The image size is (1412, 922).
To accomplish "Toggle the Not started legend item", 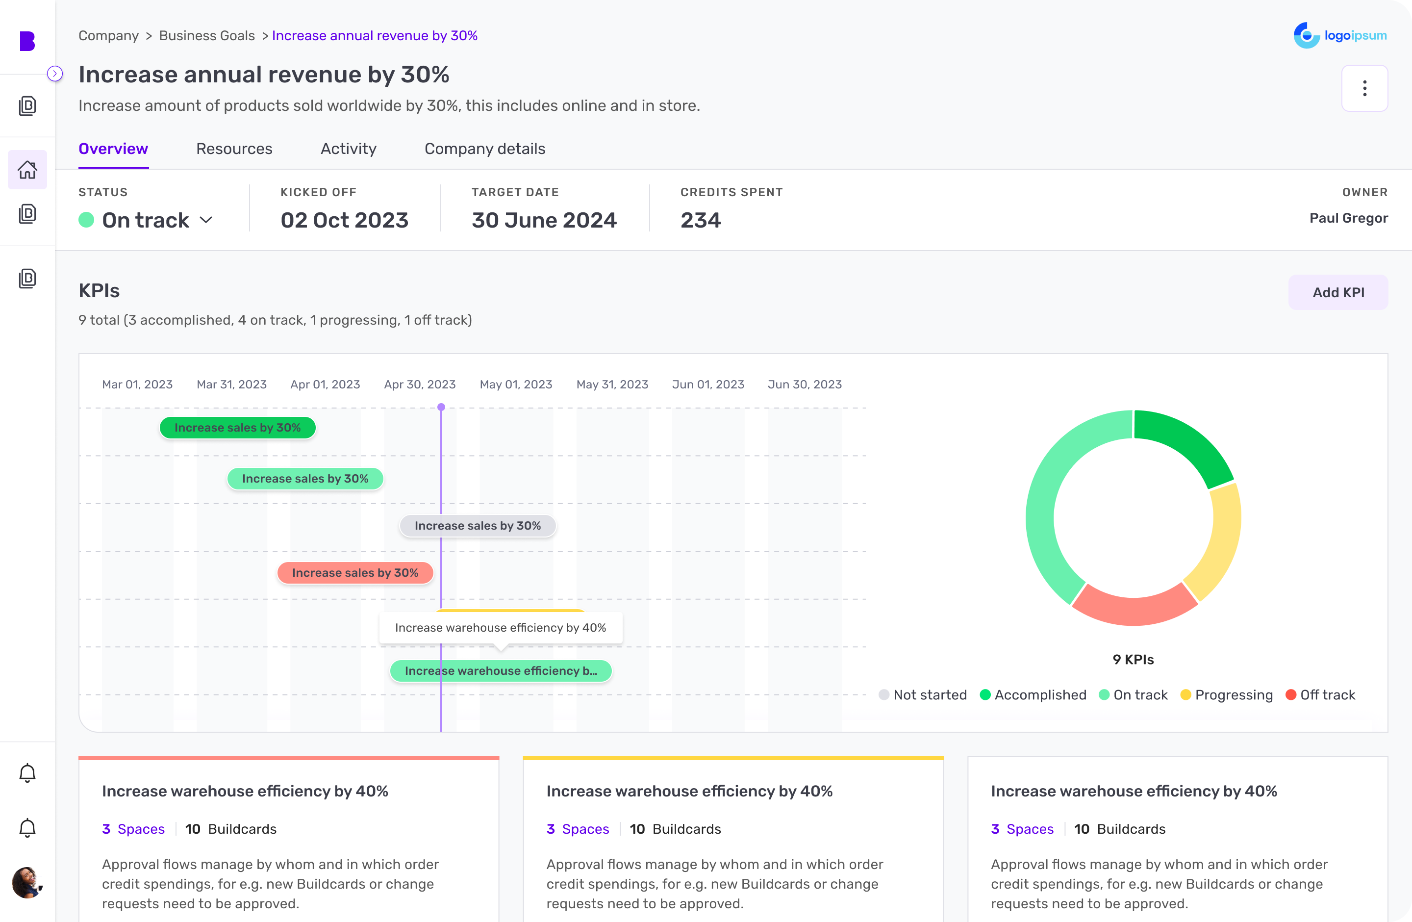I will [923, 695].
